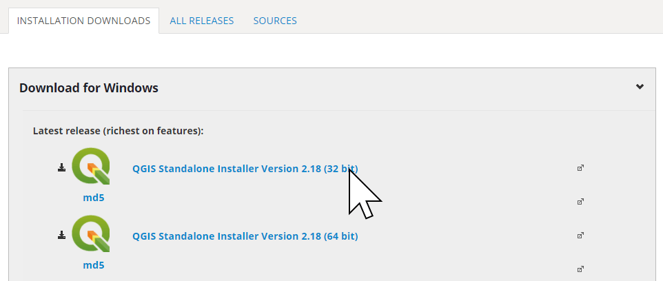This screenshot has width=663, height=281.
Task: Open external link icon for 32 bit md5
Action: click(580, 202)
